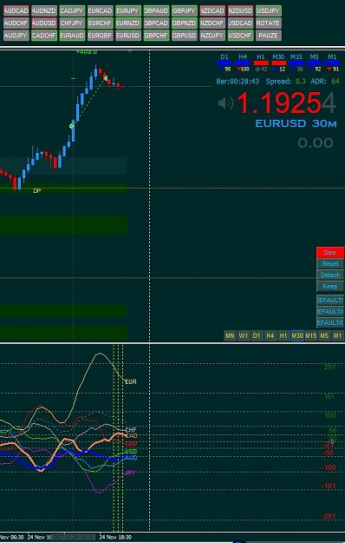Switch chart to CADCHF
345x543 pixels.
coord(44,36)
